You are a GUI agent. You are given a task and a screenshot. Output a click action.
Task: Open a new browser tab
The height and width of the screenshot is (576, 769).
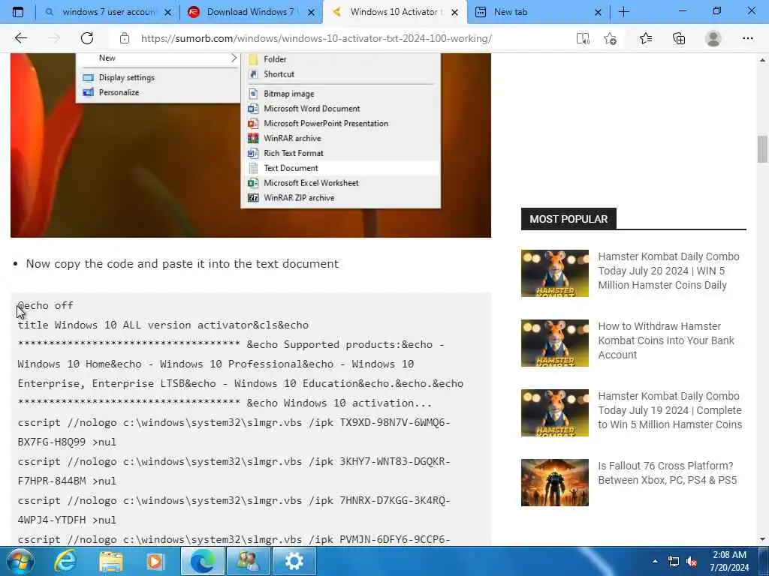(x=623, y=12)
